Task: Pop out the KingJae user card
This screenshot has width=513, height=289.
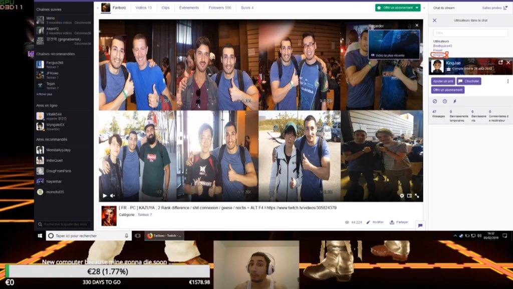Action: point(500,62)
